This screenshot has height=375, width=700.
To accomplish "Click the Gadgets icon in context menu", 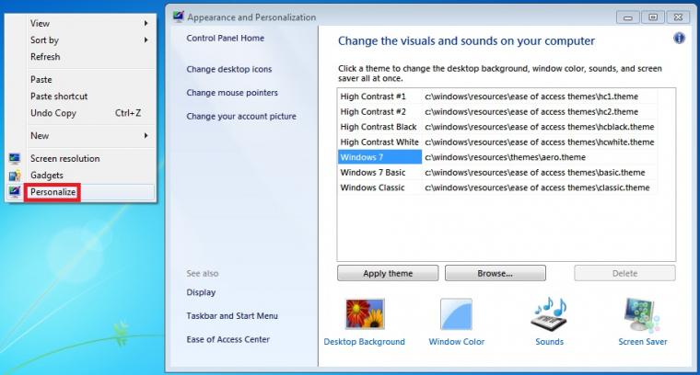I will 15,175.
